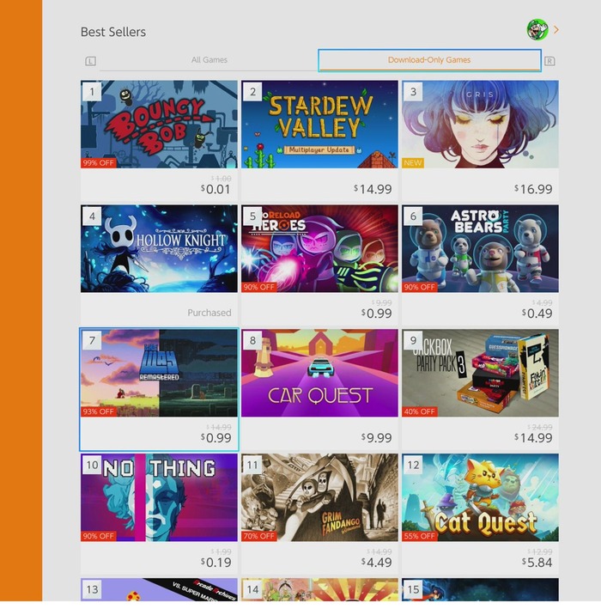Open the rank 14 game thumbnail
Viewport: 601px width, 609px height.
[319, 589]
